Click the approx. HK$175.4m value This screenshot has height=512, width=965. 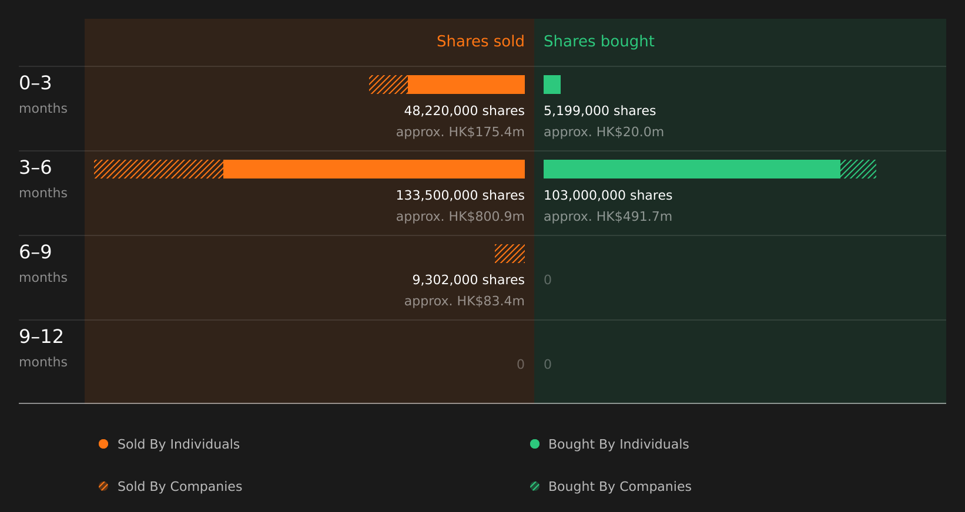pos(460,132)
